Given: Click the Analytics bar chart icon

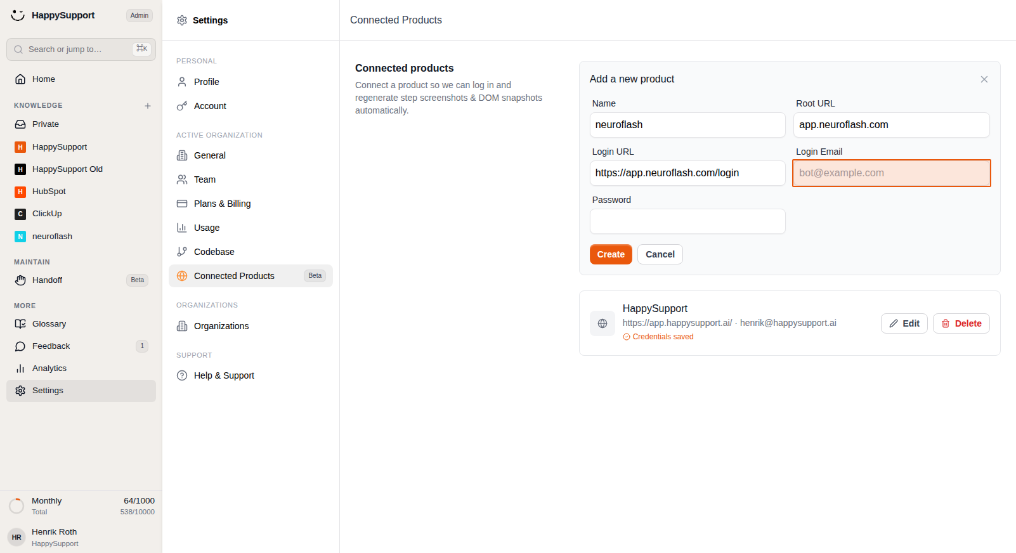Looking at the screenshot, I should click(20, 368).
